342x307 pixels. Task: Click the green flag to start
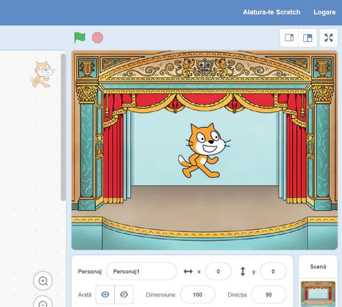(x=80, y=38)
